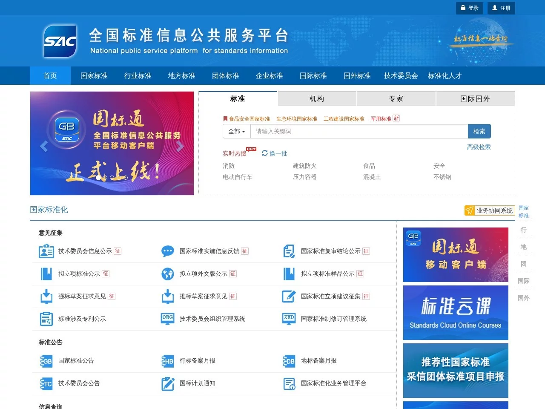The image size is (545, 409).
Task: Select the GB 国家标准公告 icon
Action: coord(46,360)
